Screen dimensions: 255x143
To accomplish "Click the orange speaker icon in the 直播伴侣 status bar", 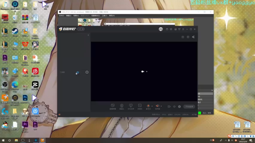I will click(60, 115).
